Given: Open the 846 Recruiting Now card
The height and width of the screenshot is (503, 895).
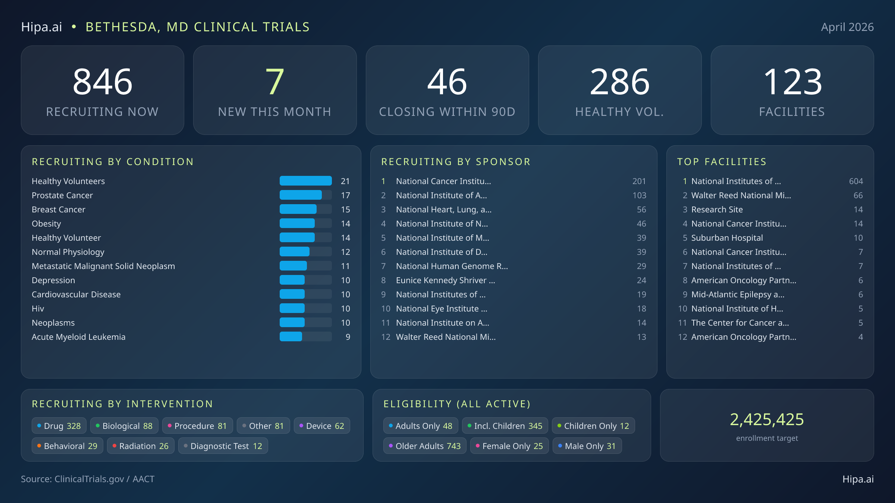Looking at the screenshot, I should click(x=103, y=90).
